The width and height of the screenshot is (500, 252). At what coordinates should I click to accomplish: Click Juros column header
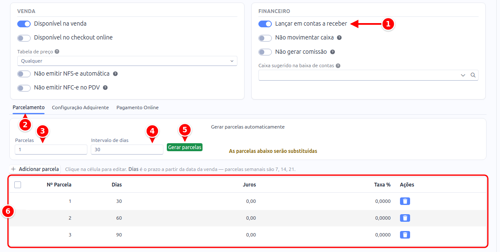tap(249, 185)
